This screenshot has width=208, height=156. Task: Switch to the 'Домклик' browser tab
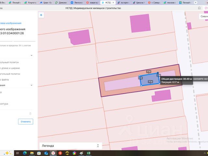click(61, 3)
